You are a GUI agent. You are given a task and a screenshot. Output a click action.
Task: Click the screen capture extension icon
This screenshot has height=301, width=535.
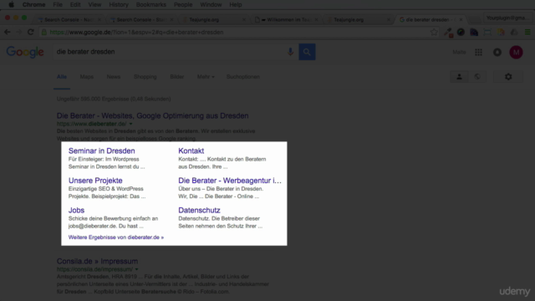[x=487, y=32]
